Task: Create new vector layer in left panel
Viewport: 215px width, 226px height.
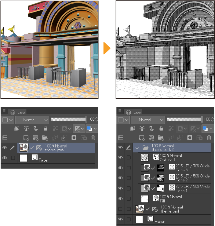Action: (x=36, y=138)
